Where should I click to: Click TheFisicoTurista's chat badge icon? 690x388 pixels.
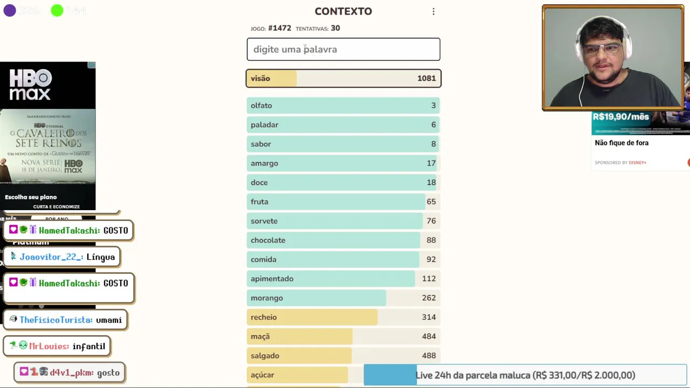coord(13,320)
